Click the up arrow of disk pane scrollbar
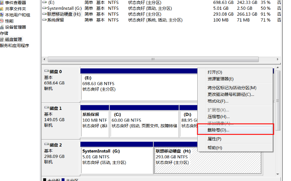 (278, 68)
